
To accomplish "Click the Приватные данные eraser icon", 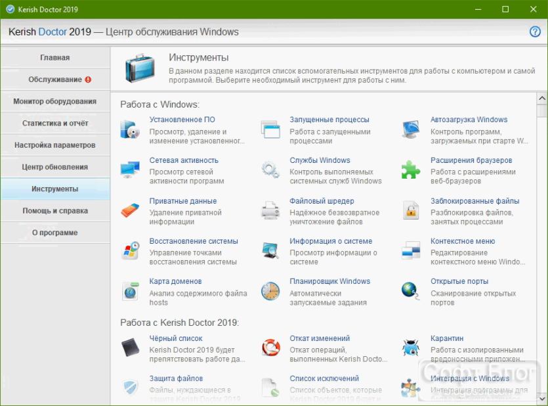I will click(x=130, y=210).
